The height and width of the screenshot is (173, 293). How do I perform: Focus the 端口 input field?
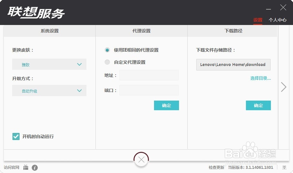click(x=149, y=90)
